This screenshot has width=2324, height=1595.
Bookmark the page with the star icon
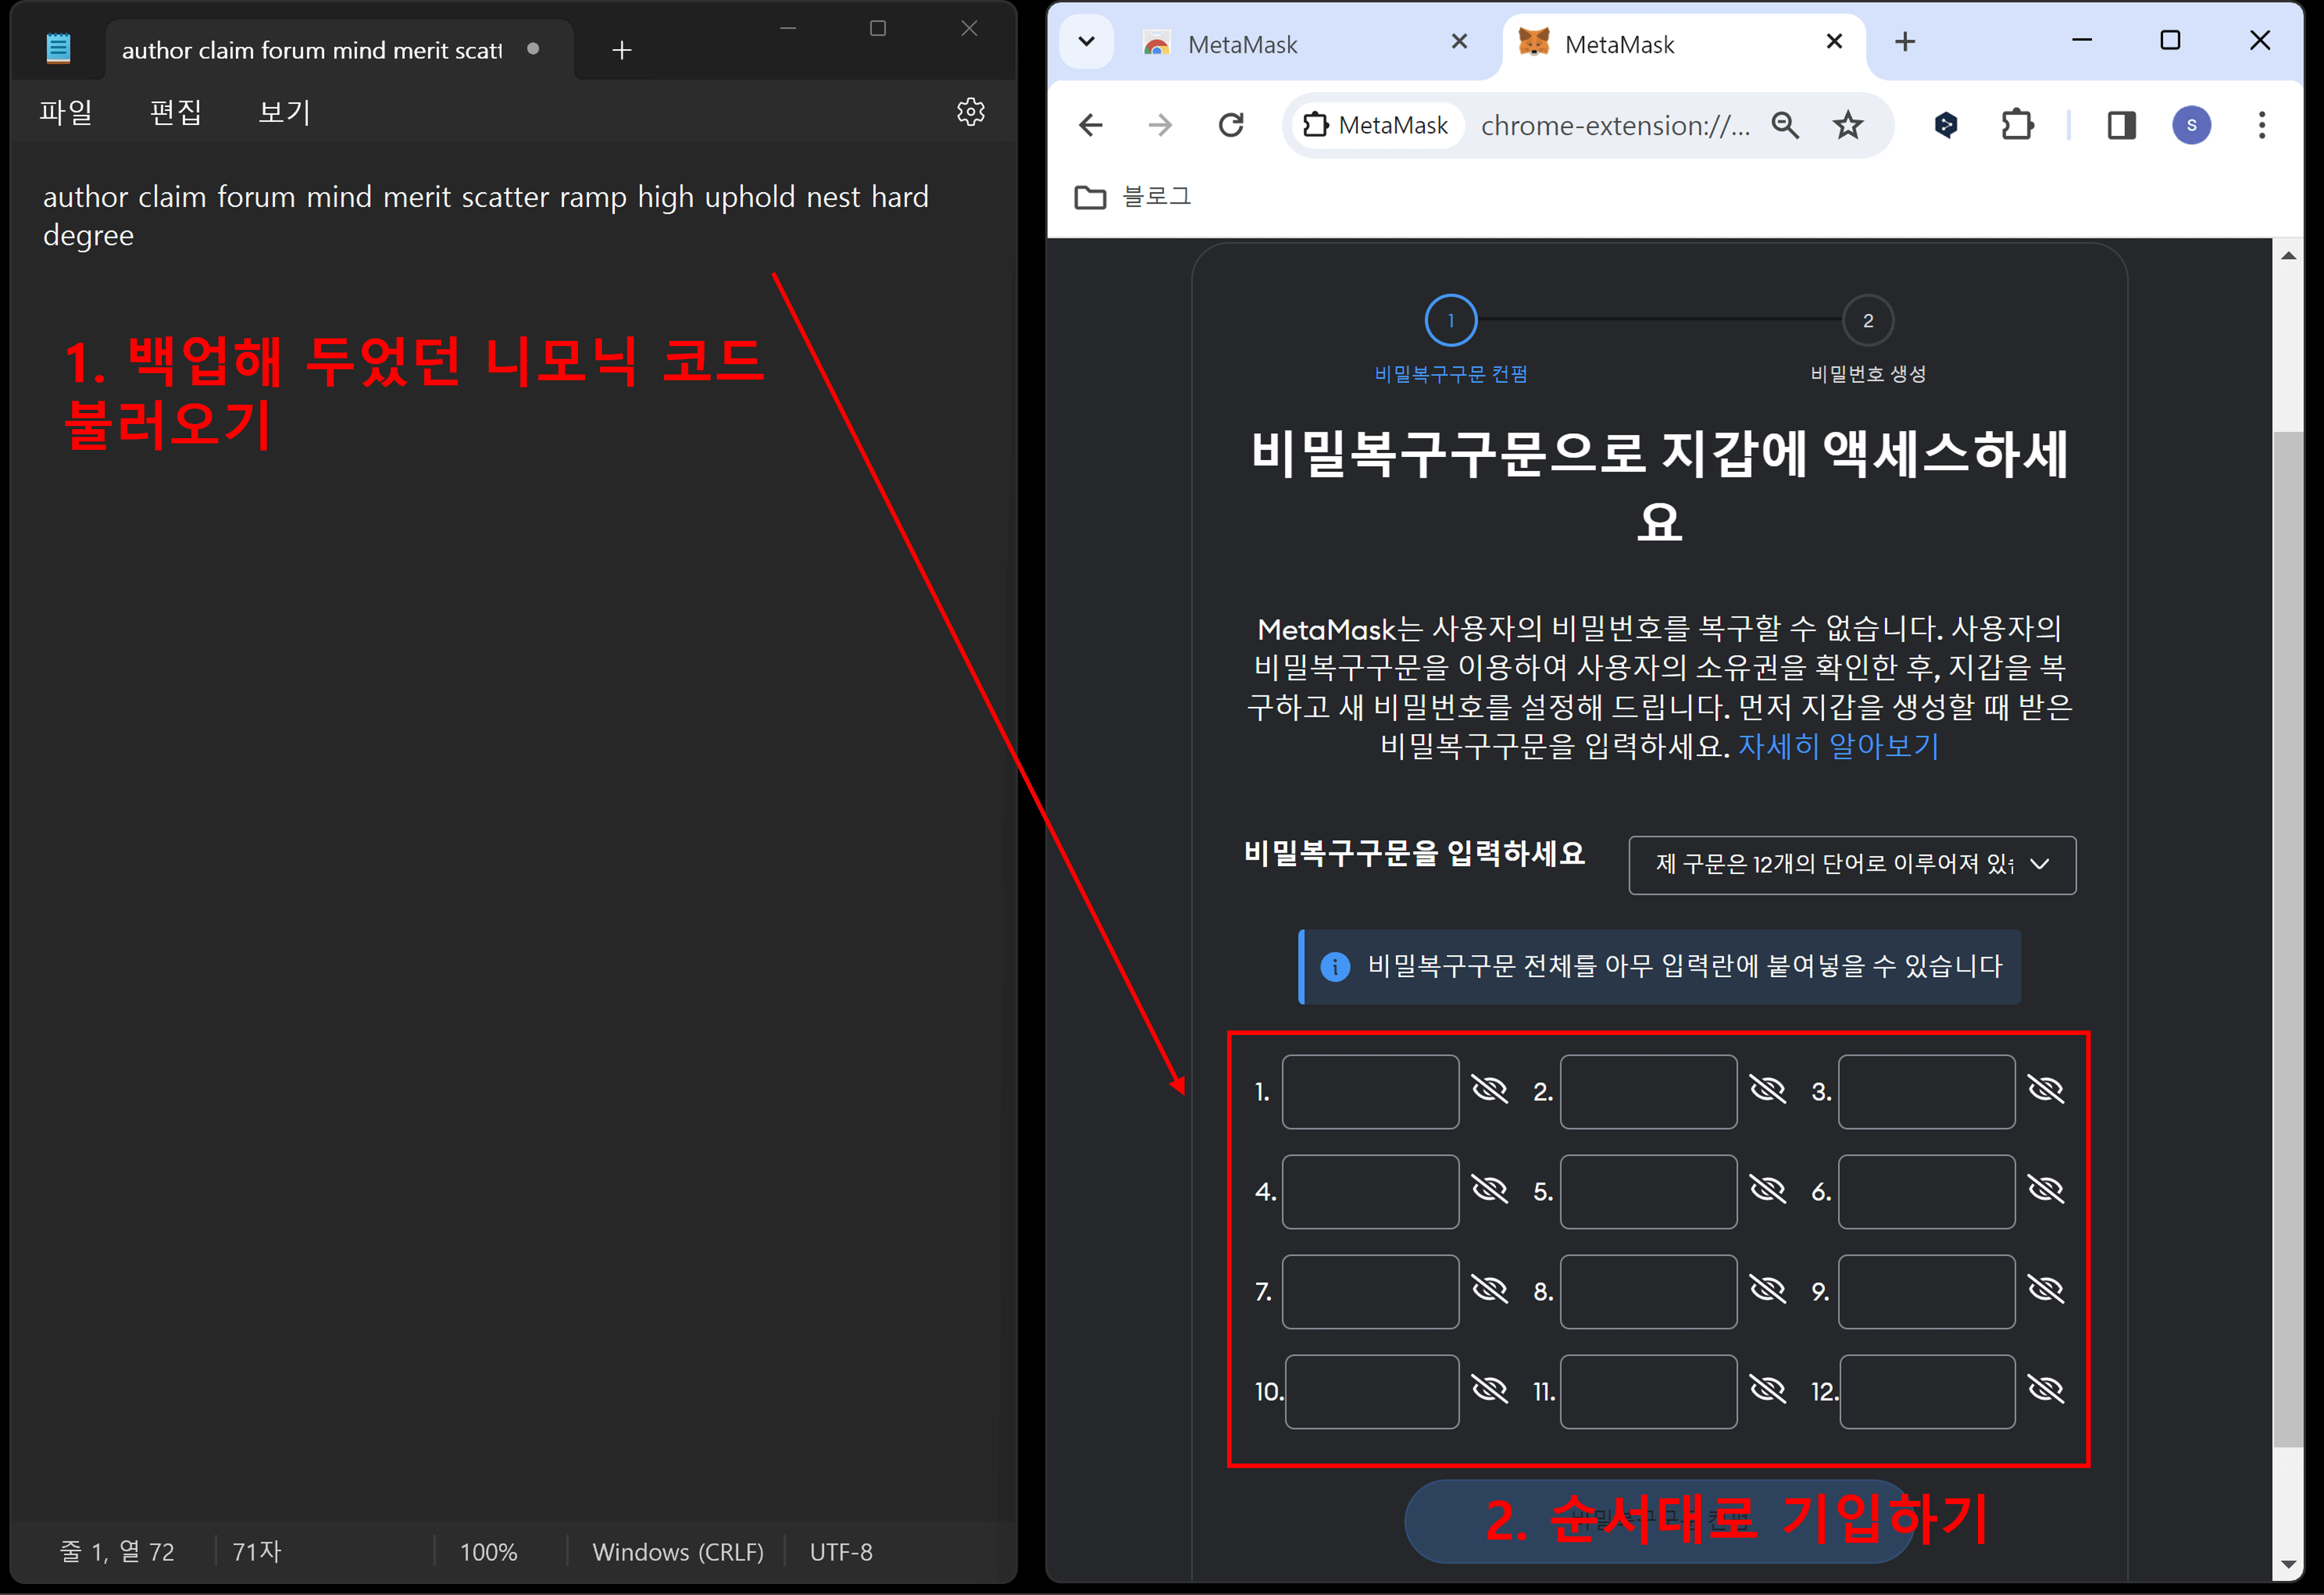pyautogui.click(x=1848, y=125)
